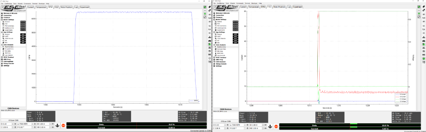
Task: Click the red STOP icon, left window
Action: (x=63, y=125)
